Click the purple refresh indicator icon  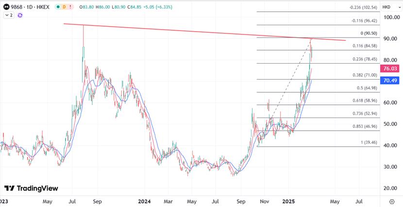20,16
